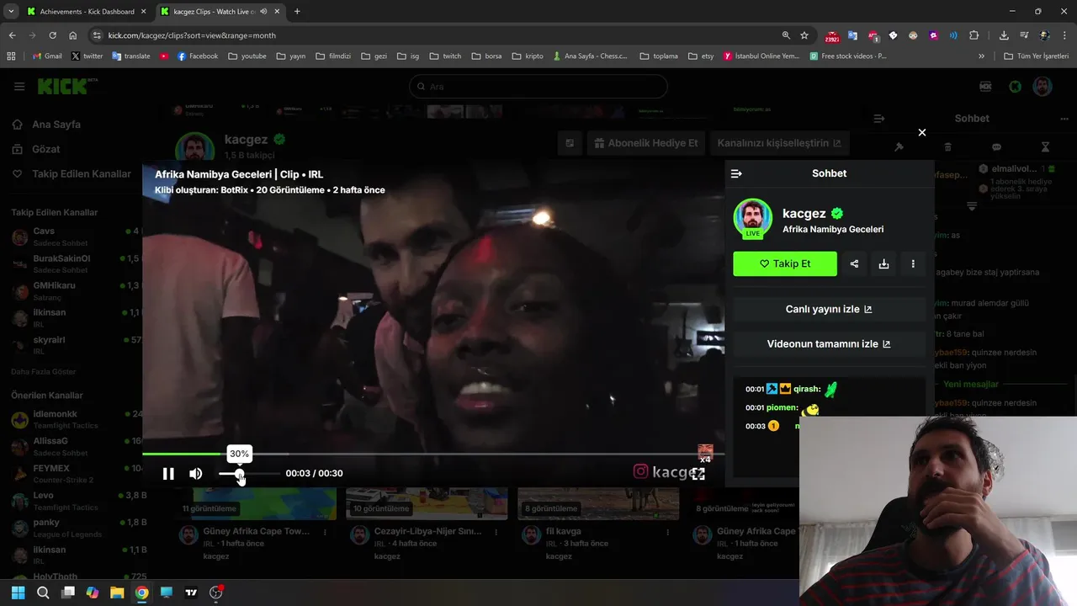Go back in browser history
This screenshot has height=606, width=1077.
click(x=12, y=35)
